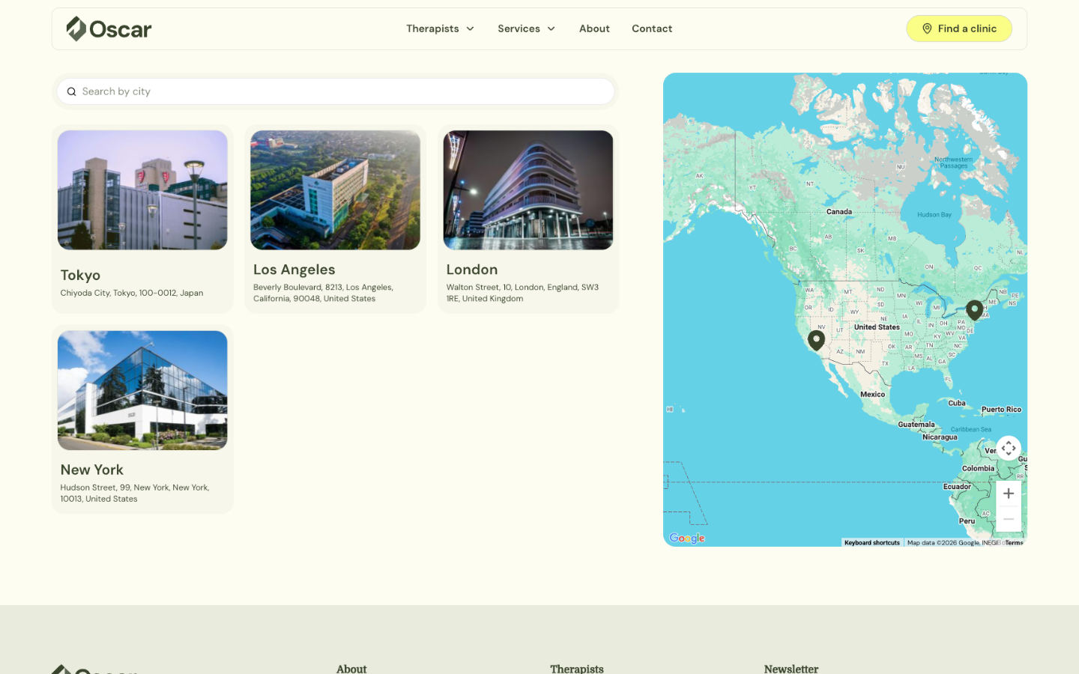1079x674 pixels.
Task: Expand the Services dropdown menu
Action: pos(526,29)
